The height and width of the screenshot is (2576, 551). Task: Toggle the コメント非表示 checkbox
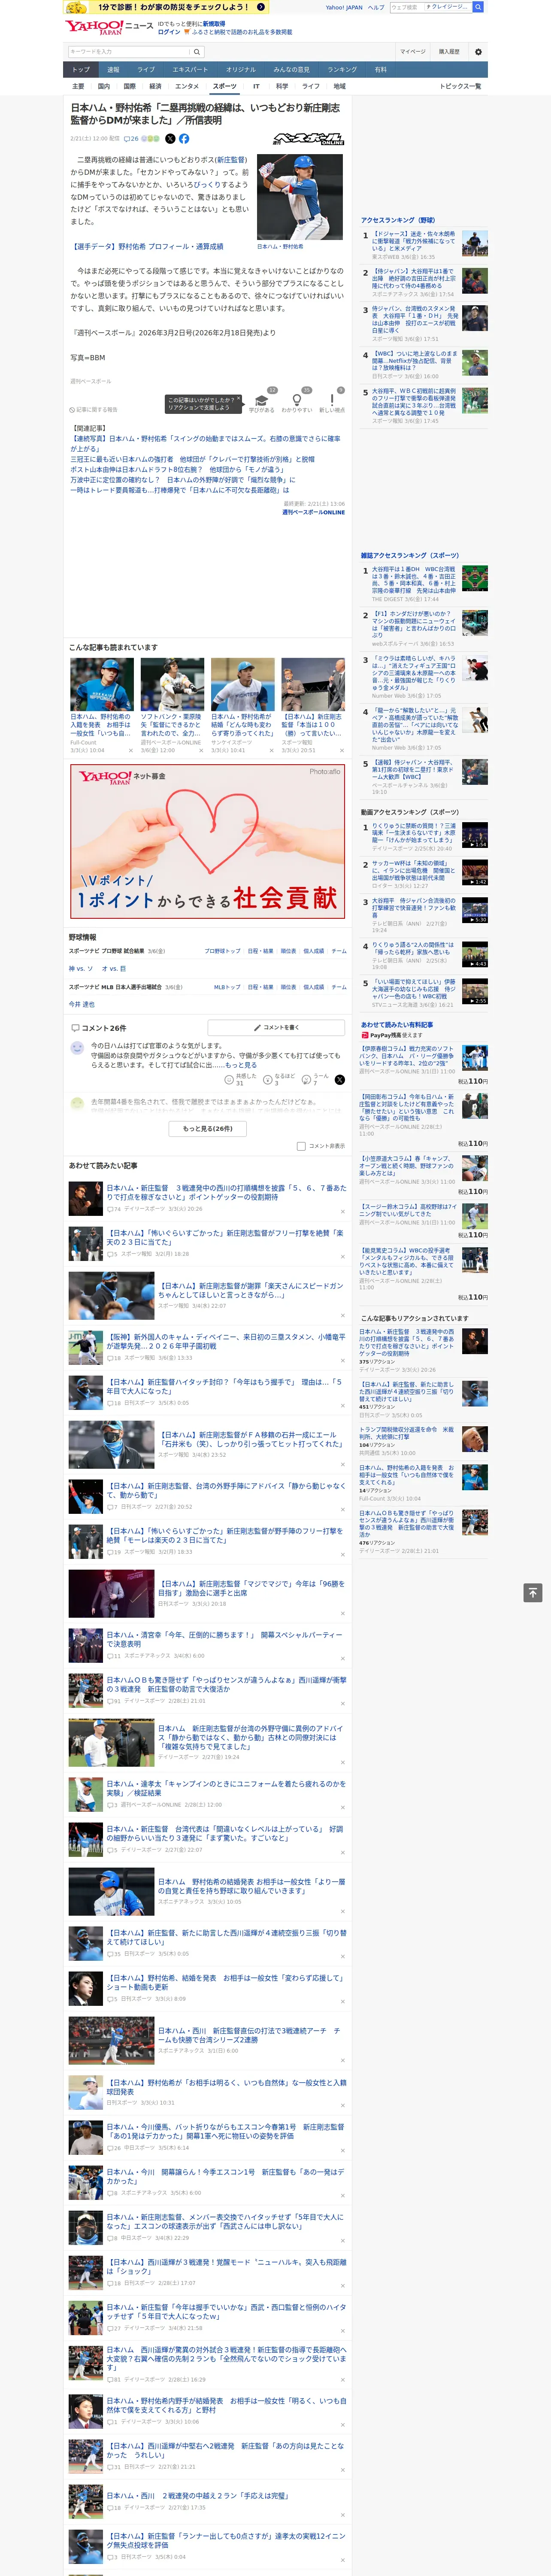(301, 1146)
